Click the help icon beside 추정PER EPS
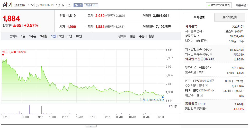The height and width of the screenshot is (128, 249). [206, 86]
